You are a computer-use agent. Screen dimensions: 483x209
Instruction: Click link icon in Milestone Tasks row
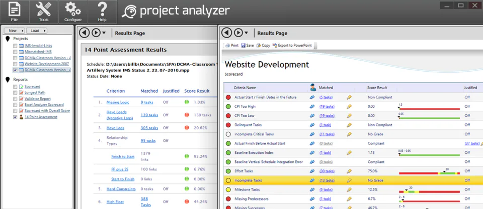[312, 189]
